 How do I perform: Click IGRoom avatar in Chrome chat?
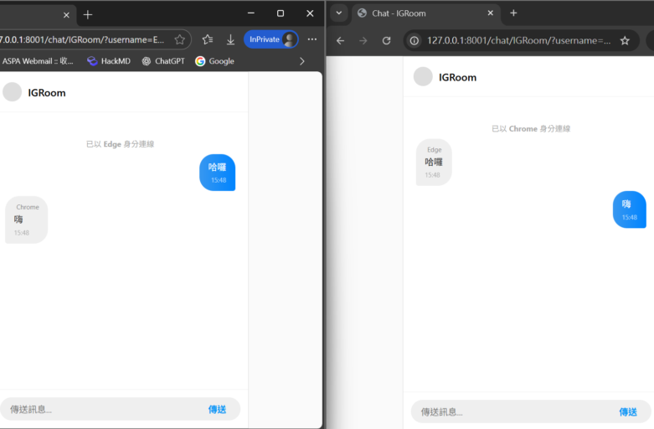pos(423,76)
